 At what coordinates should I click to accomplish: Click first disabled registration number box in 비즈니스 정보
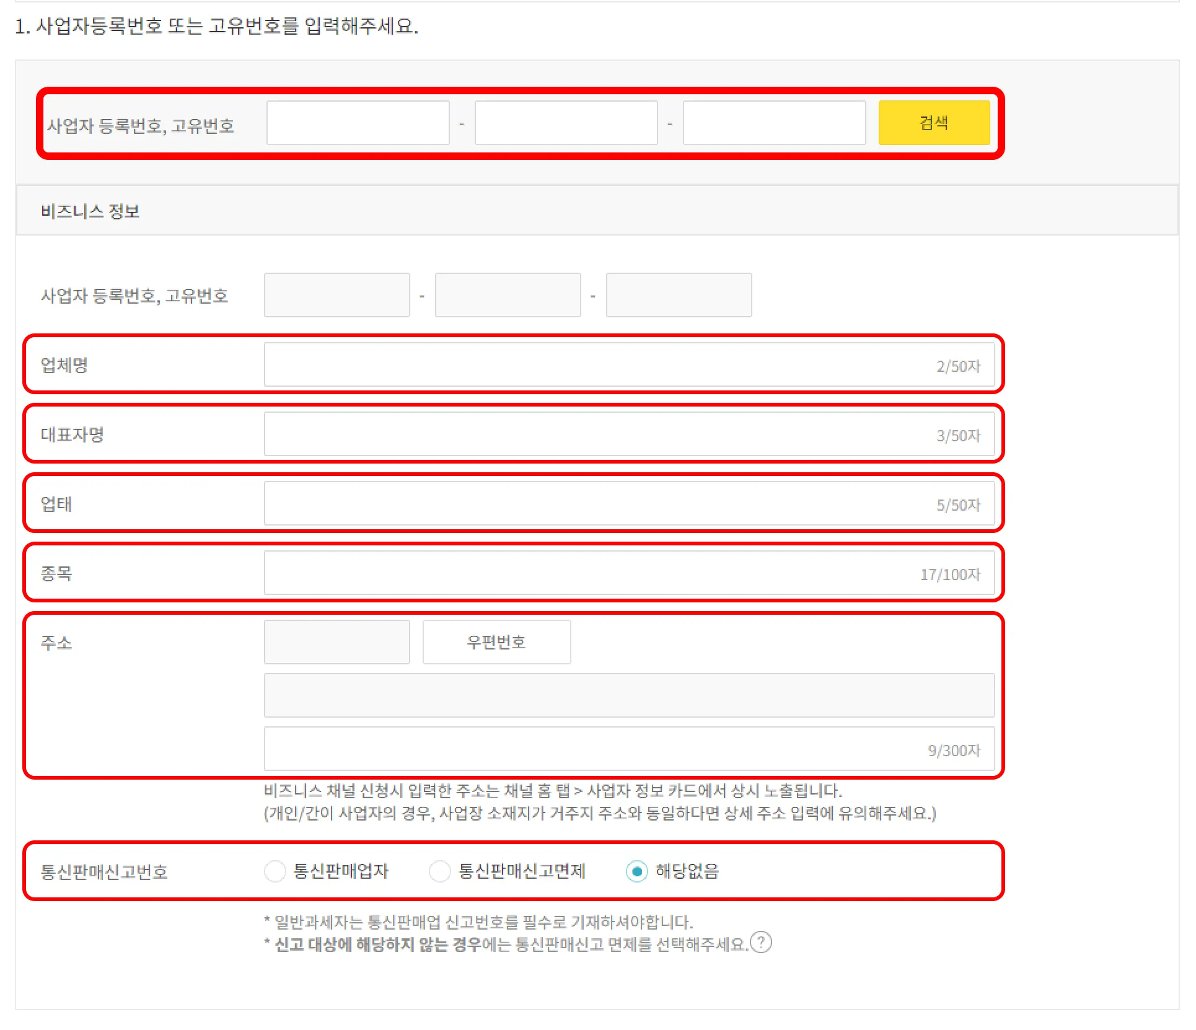336,295
